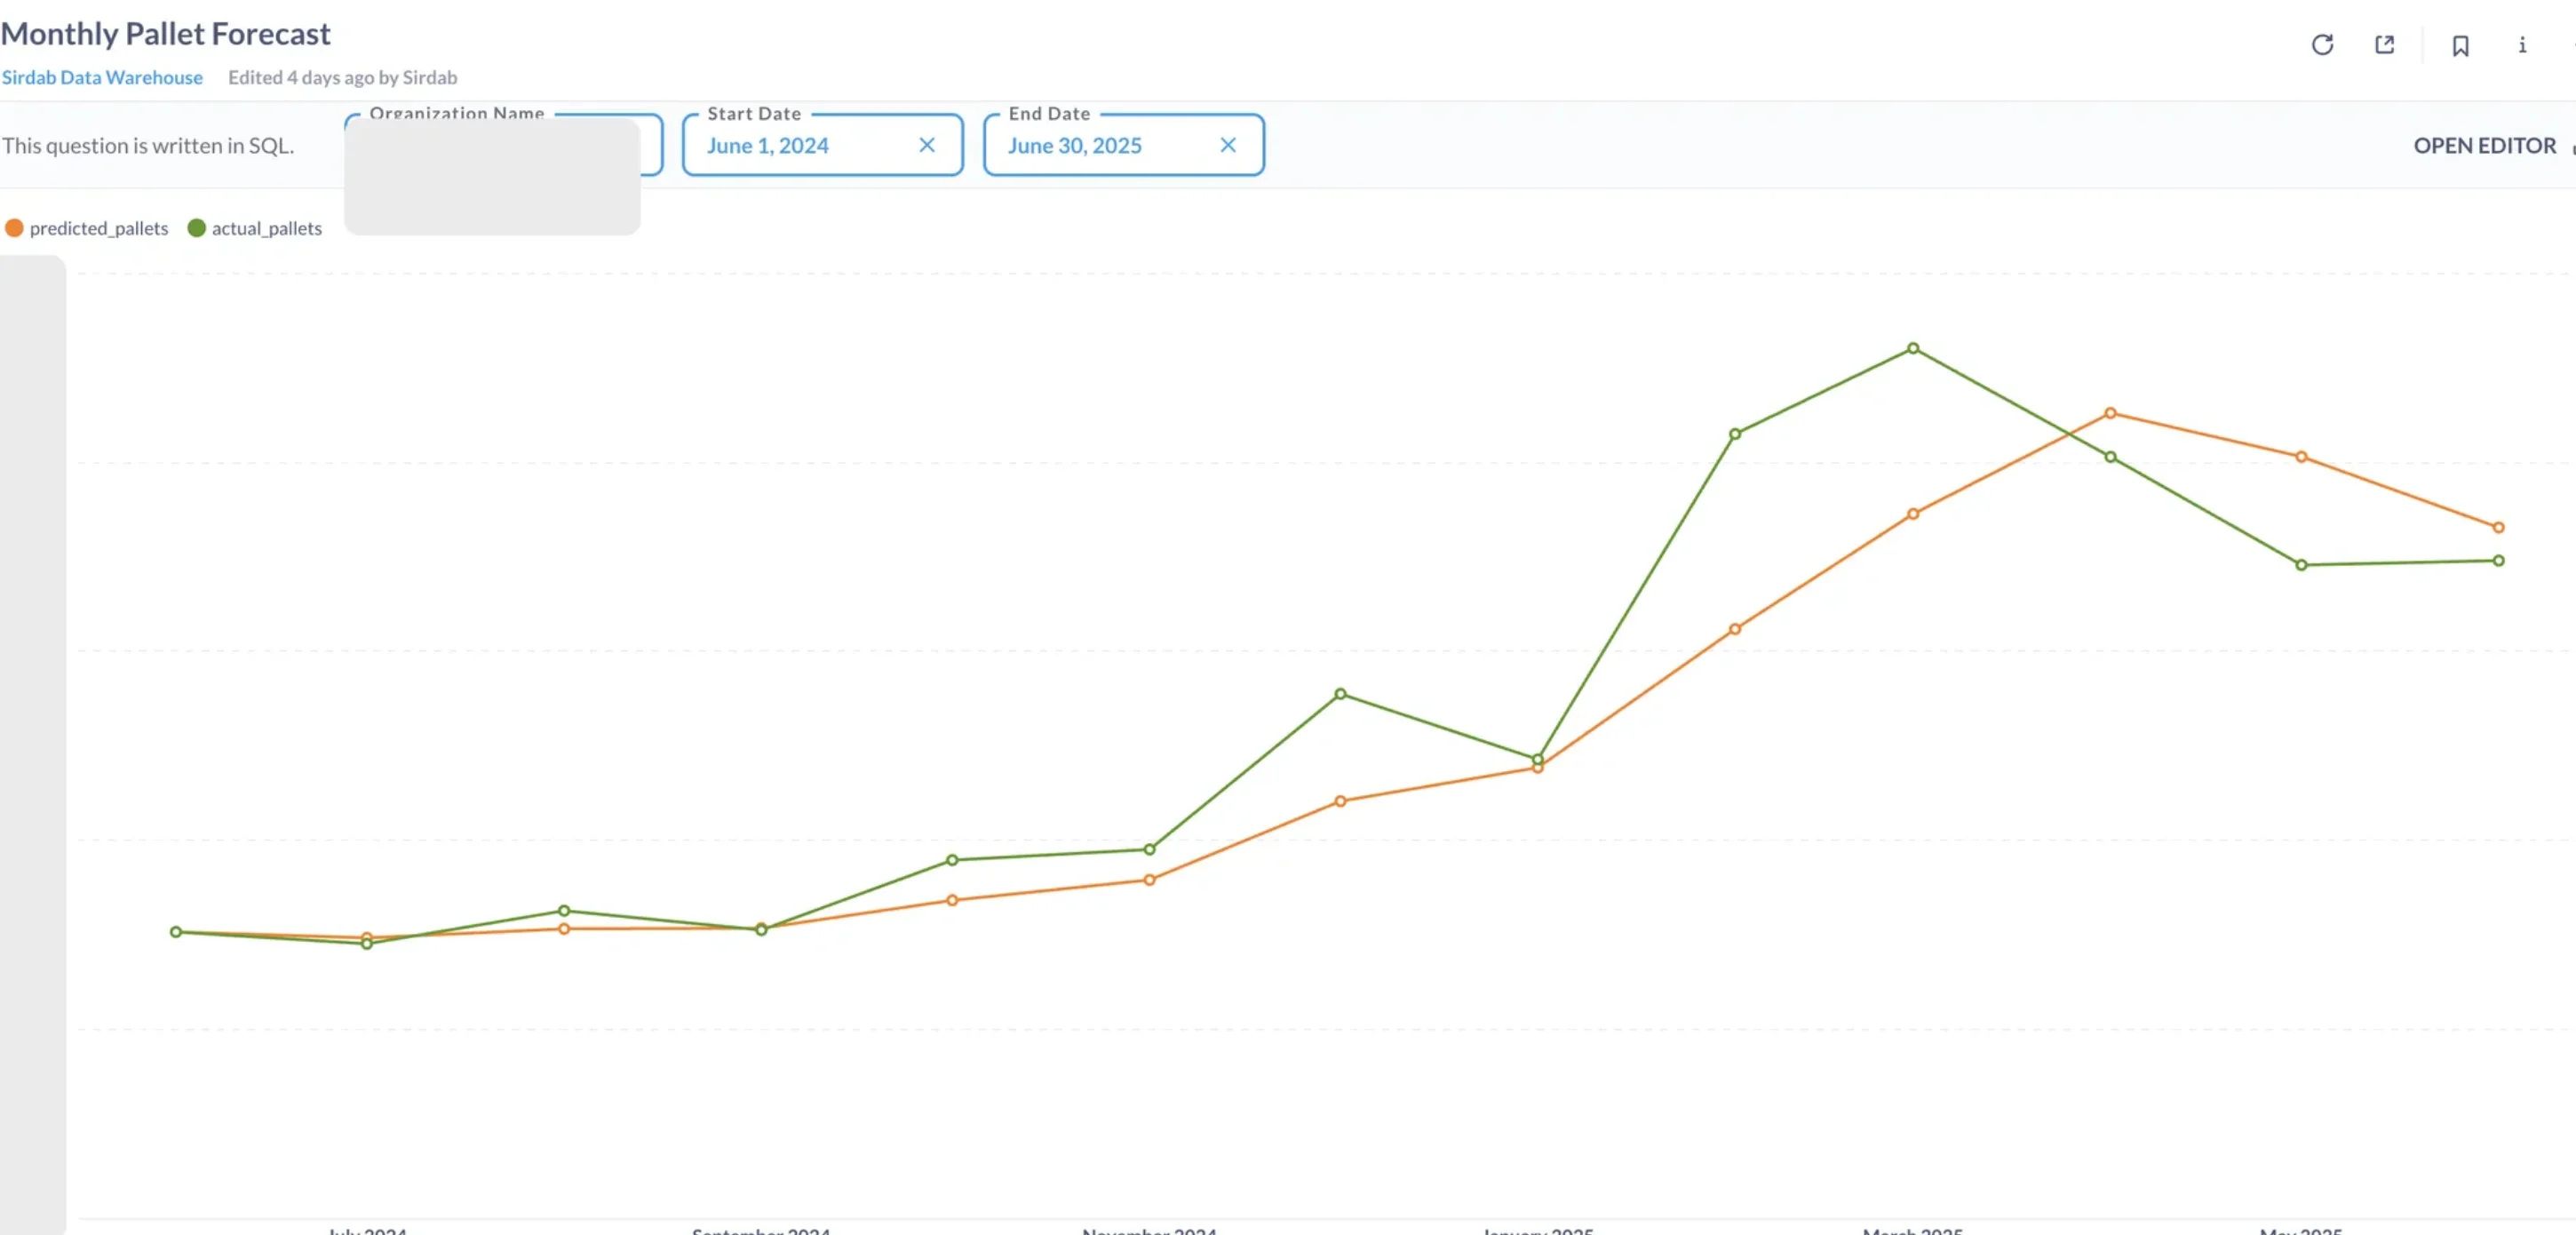Select the highest green actual_pallets data point
Viewport: 2576px width, 1235px height.
click(x=1913, y=349)
